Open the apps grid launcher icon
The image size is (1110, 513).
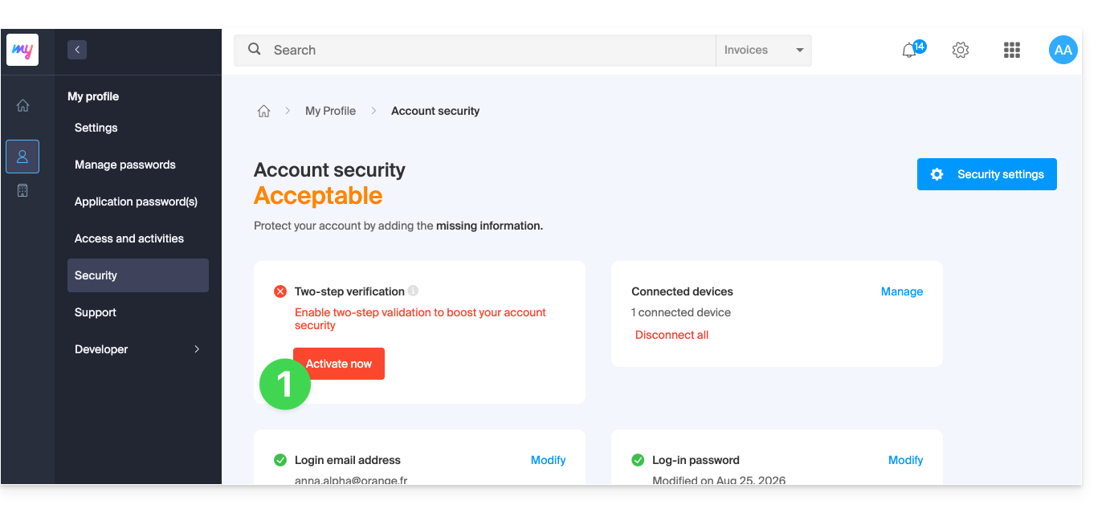tap(1012, 50)
